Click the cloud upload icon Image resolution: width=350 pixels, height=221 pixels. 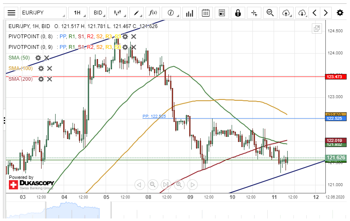point(286,13)
